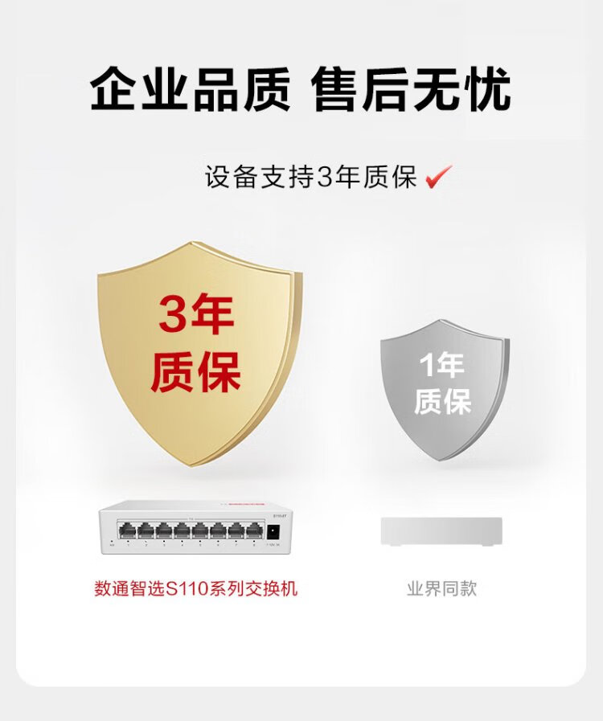This screenshot has height=721, width=603.
Task: Click the second Ethernet port on the switch
Action: click(x=146, y=531)
